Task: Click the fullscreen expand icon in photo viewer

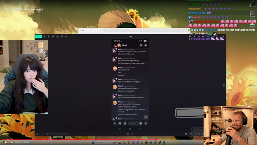Action: click(x=128, y=134)
